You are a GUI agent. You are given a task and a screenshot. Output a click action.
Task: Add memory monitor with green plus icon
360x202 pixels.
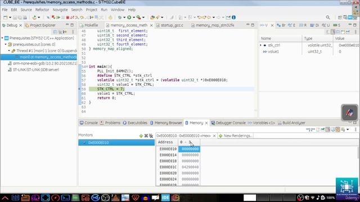click(141, 136)
